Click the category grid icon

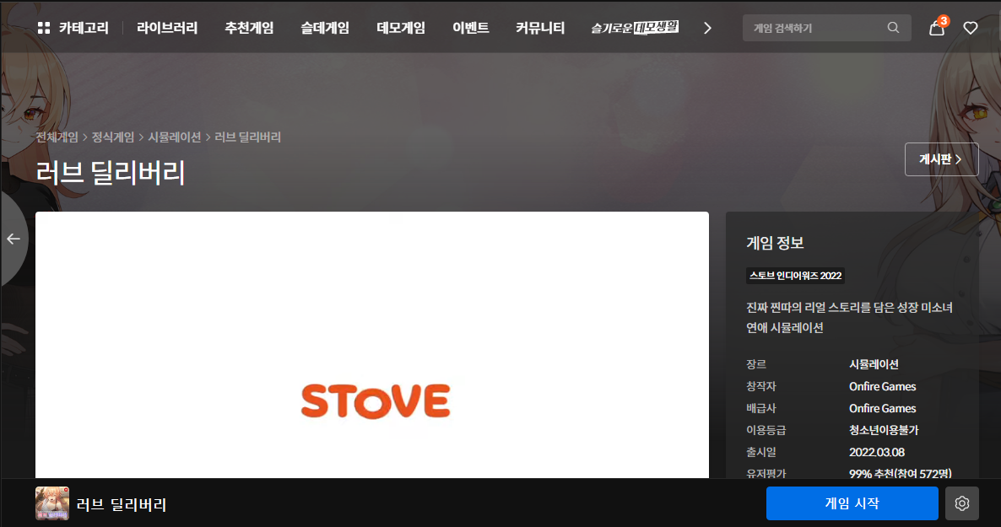click(44, 28)
